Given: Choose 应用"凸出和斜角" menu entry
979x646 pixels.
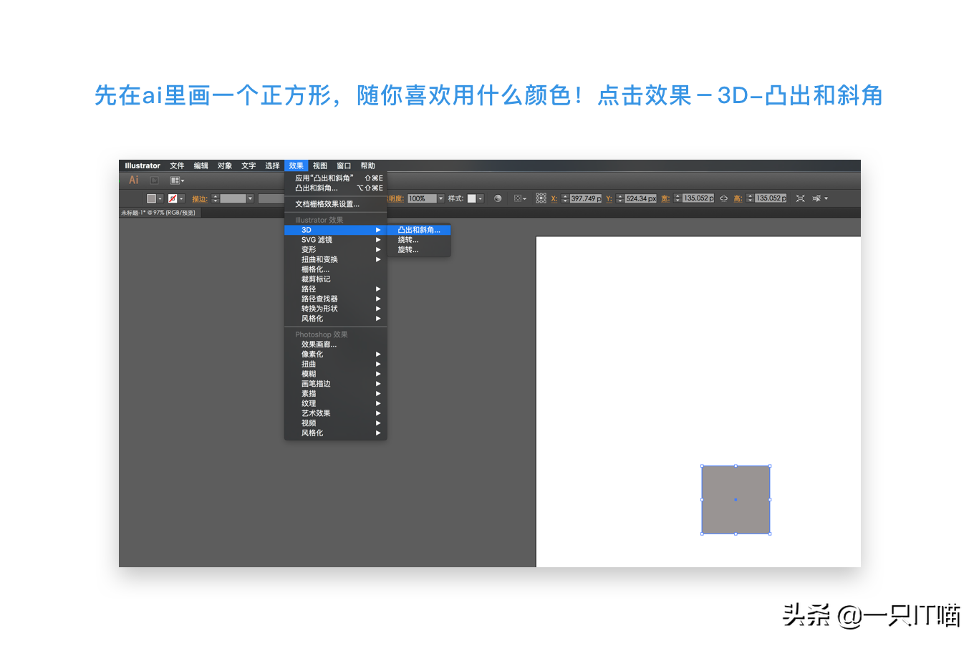Looking at the screenshot, I should pos(336,178).
